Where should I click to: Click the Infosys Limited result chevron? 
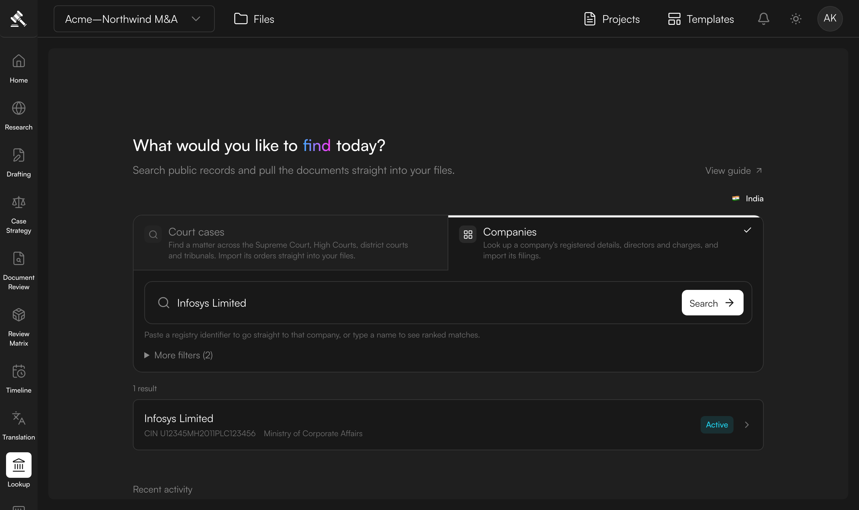point(747,425)
